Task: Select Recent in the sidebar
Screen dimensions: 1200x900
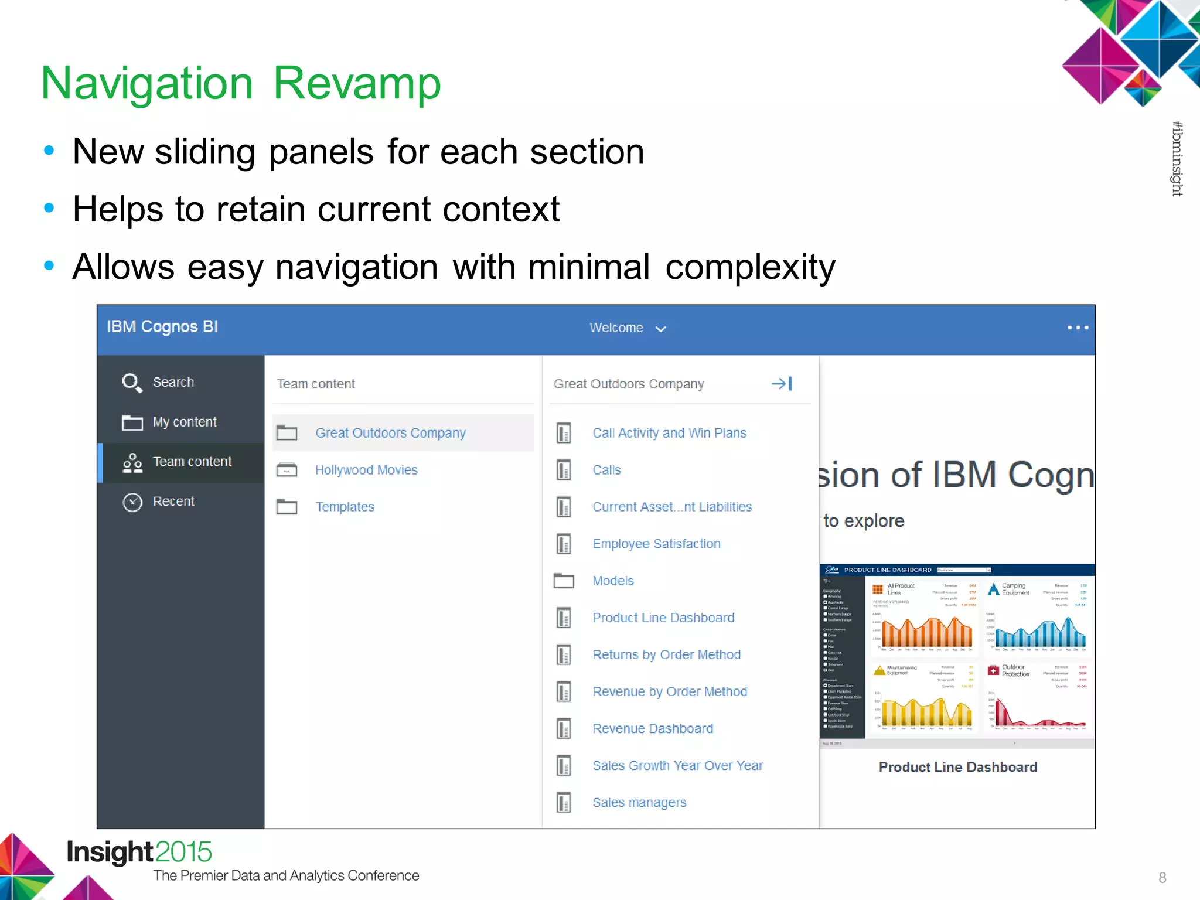Action: point(173,502)
